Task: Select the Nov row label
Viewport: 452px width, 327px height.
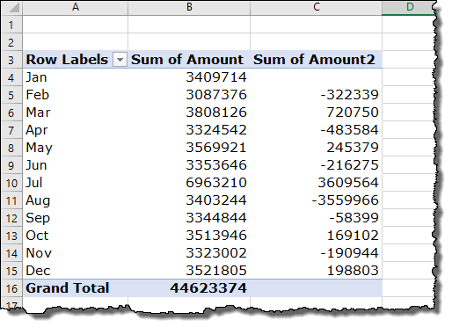Action: [76, 253]
